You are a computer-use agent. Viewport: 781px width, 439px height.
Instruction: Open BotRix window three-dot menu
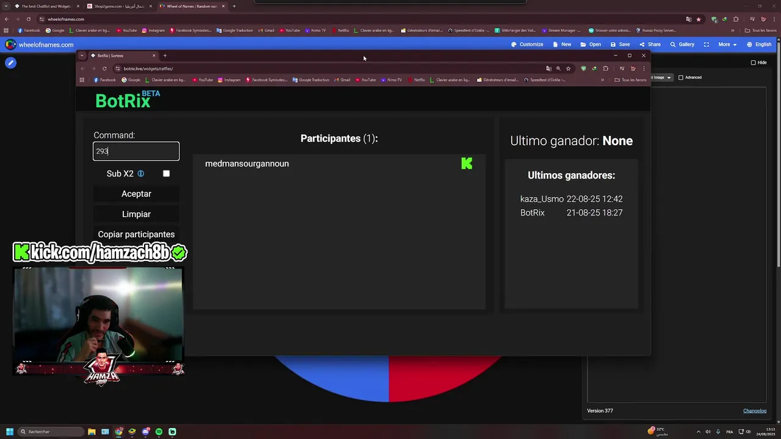[x=644, y=68]
